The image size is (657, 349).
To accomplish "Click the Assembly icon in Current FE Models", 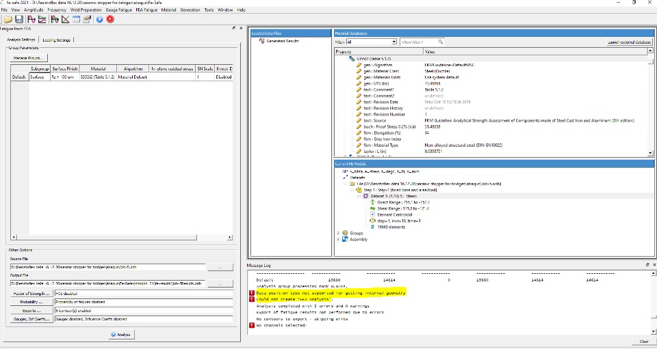I will point(345,240).
